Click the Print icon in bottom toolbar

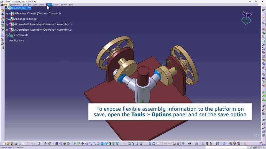click(x=16, y=143)
